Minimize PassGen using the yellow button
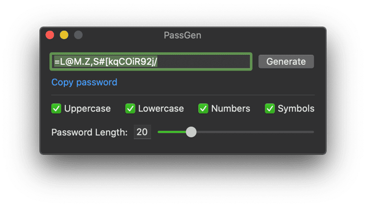Screen dimensions: 366x207 pos(64,35)
